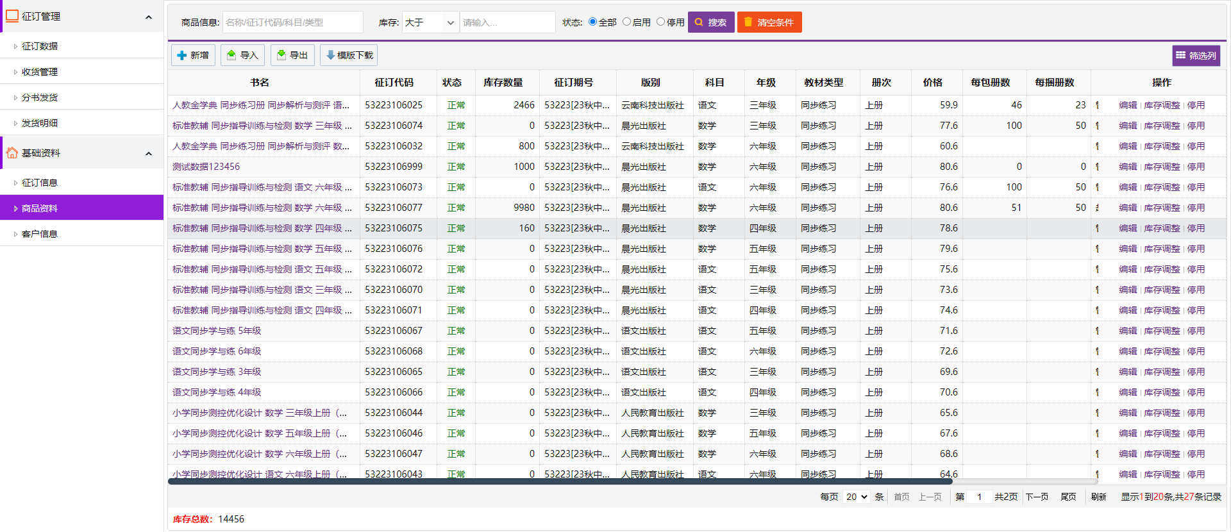Click the import icon in 导入
The height and width of the screenshot is (532, 1231).
(x=231, y=55)
